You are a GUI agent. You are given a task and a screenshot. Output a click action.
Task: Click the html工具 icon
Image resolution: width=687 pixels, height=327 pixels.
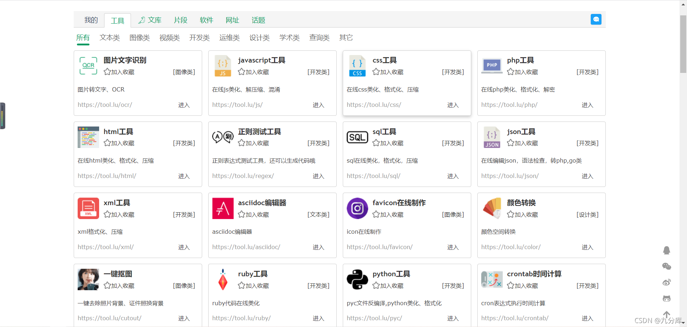[x=88, y=137]
